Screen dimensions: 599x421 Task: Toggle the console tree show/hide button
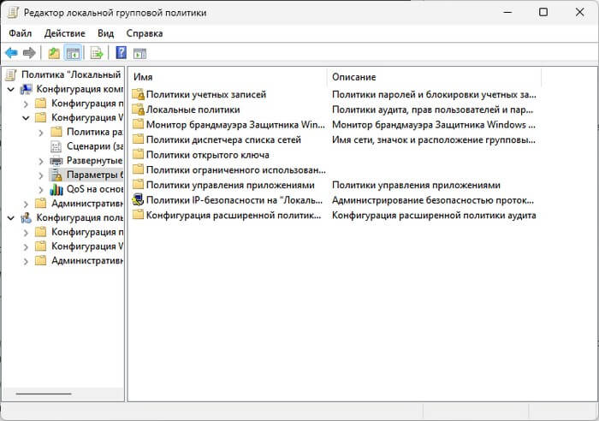[x=74, y=53]
